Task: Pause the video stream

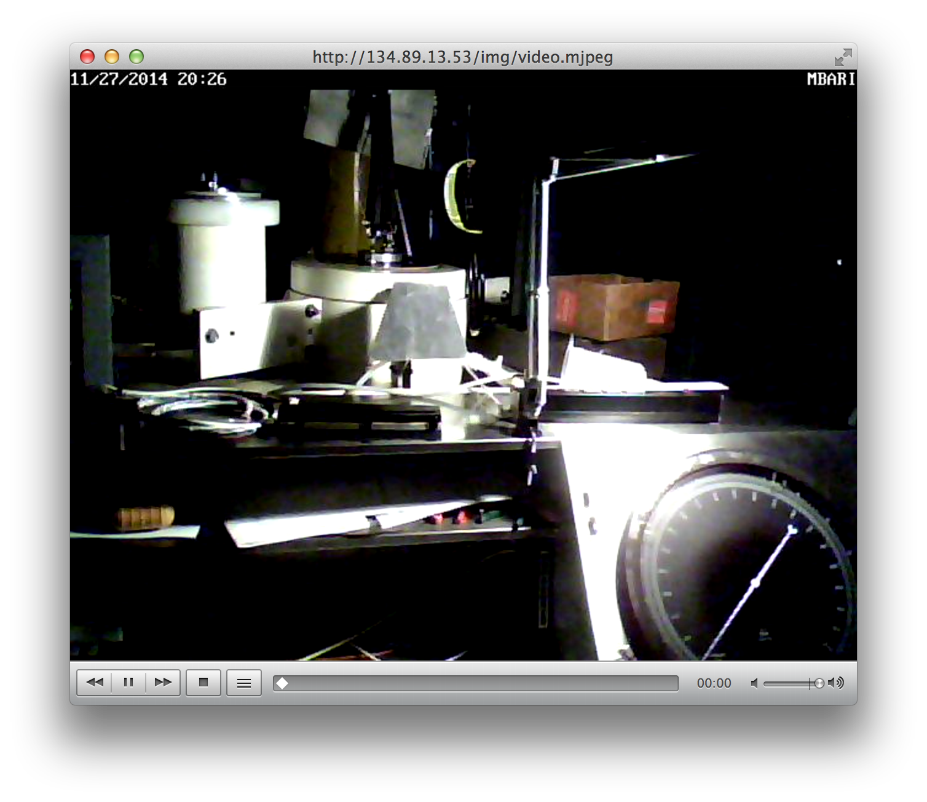Action: point(128,683)
